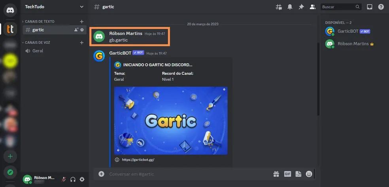Open threads icon in header
This screenshot has height=187, width=389.
[279, 7]
